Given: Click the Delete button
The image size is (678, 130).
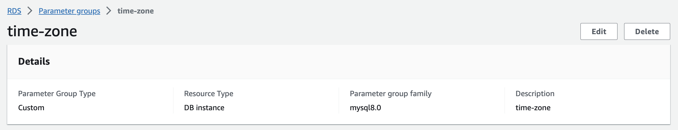Looking at the screenshot, I should click(x=647, y=31).
